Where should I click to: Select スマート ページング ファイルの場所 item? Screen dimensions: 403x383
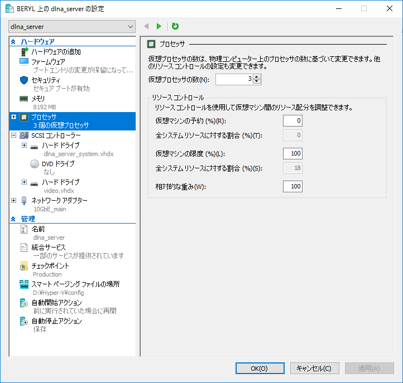75,284
